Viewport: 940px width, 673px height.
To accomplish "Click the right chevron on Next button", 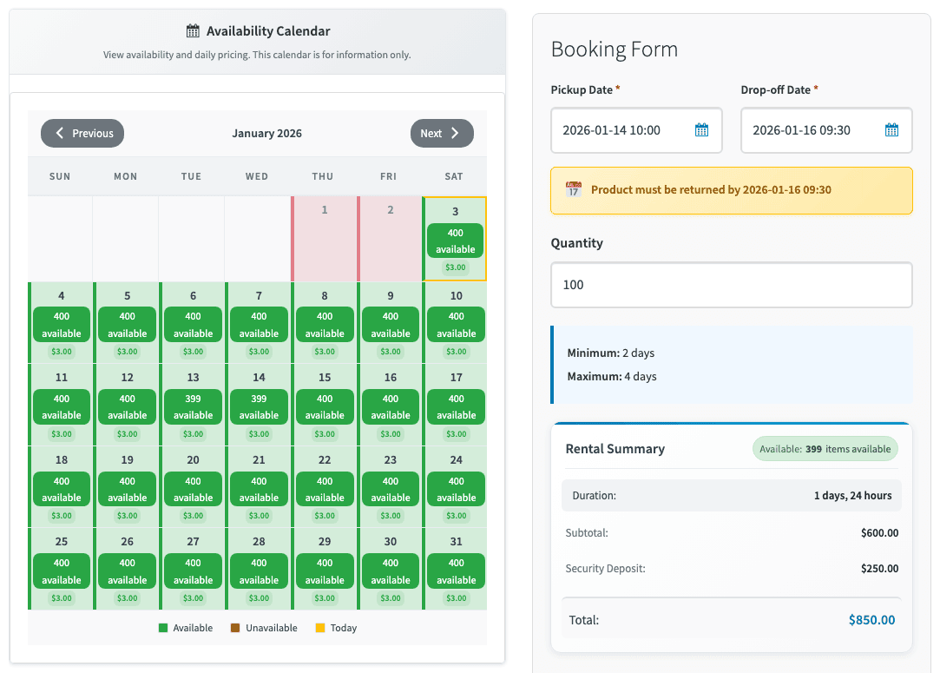I will point(455,134).
